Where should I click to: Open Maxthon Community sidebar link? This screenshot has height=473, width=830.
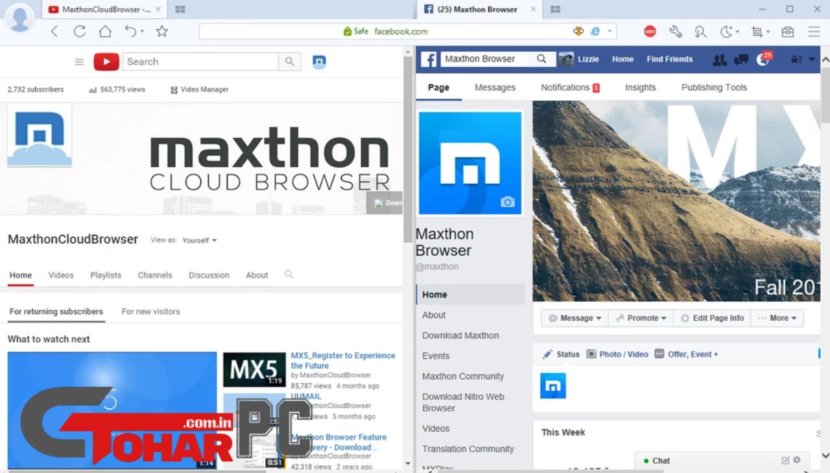463,376
